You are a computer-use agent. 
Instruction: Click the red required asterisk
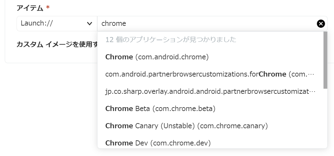click(x=48, y=8)
